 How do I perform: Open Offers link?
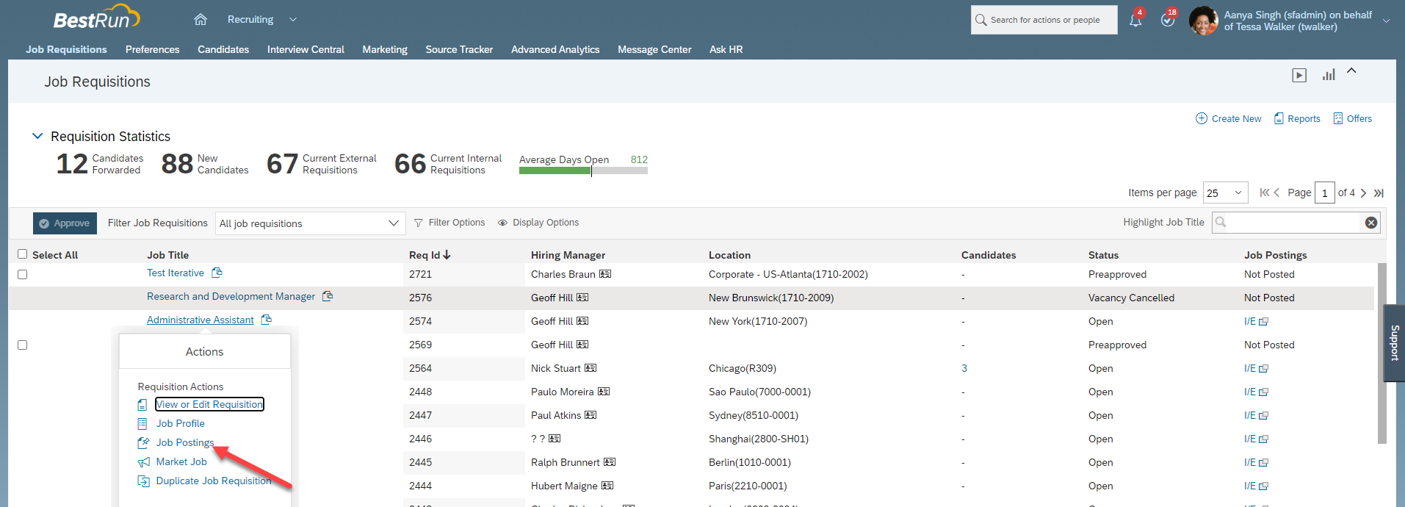(x=1352, y=118)
